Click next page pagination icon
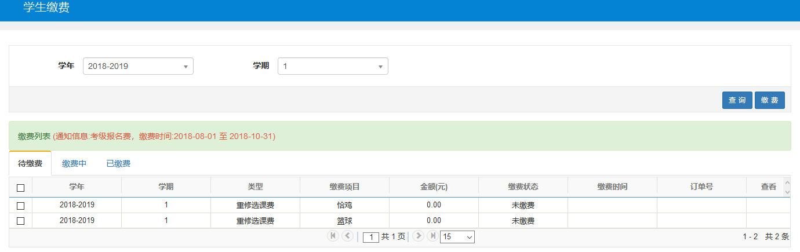This screenshot has height=252, width=800. pos(418,236)
